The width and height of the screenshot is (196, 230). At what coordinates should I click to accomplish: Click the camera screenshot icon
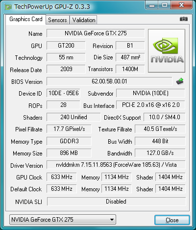[x=184, y=19]
